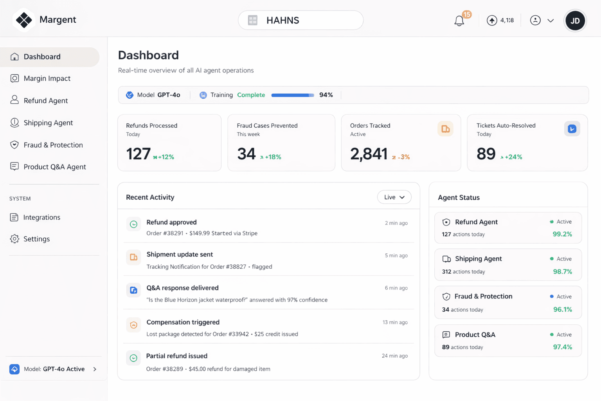Open Settings from the sidebar
The width and height of the screenshot is (601, 401).
click(36, 239)
